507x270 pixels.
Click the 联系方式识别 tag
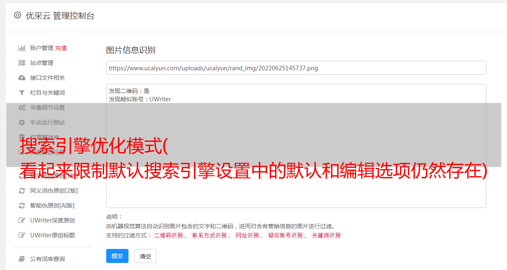[x=209, y=235]
